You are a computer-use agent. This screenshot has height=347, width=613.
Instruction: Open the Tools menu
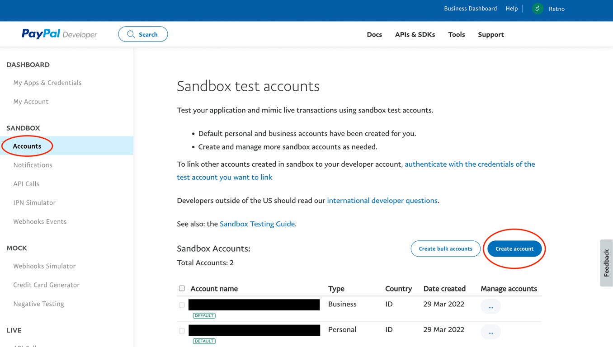pos(456,34)
